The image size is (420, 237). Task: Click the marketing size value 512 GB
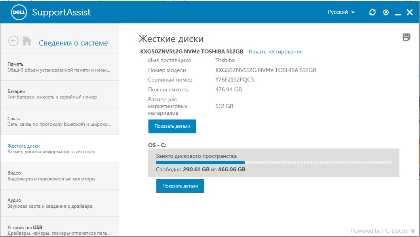[x=224, y=106]
